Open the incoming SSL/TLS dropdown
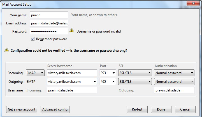Screen dimensions: 202x117 tap(135, 73)
